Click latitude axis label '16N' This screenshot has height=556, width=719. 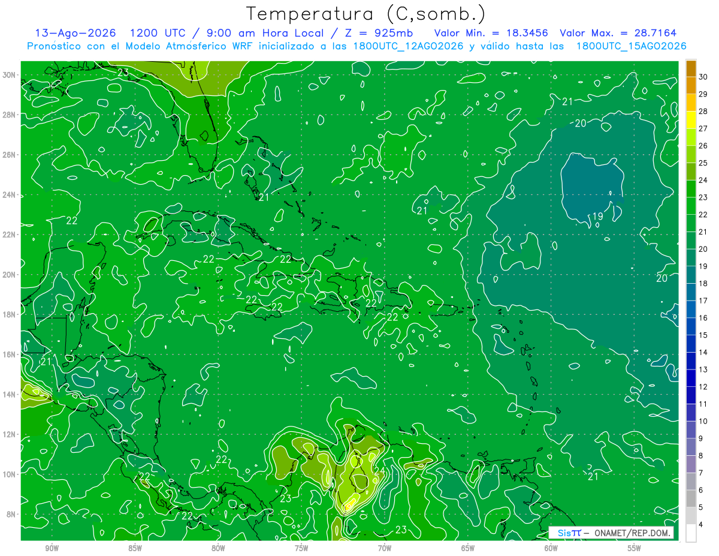click(10, 354)
